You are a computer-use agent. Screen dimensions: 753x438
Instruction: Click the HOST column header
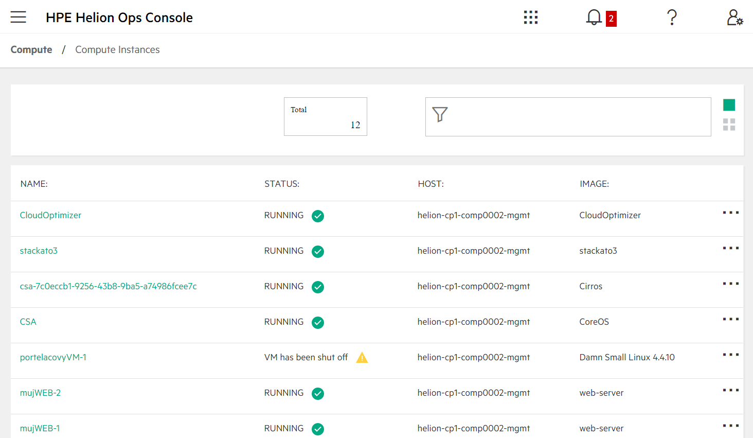pos(431,184)
